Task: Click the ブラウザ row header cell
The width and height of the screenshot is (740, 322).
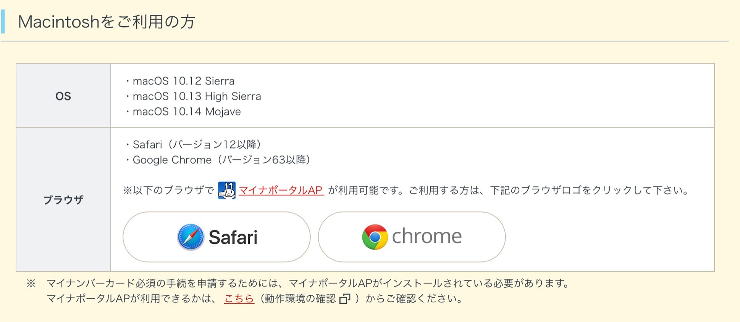Action: [63, 200]
